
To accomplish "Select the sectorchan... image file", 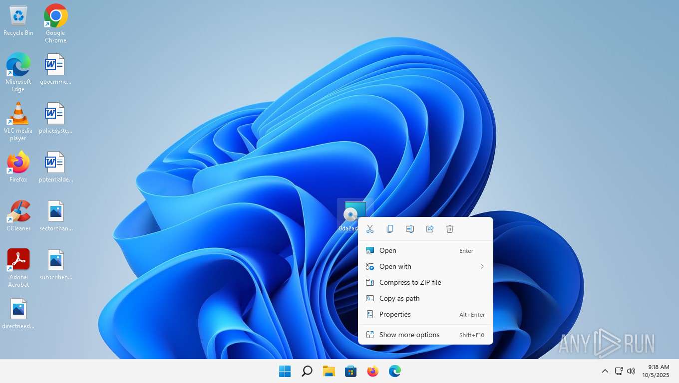I will click(55, 215).
